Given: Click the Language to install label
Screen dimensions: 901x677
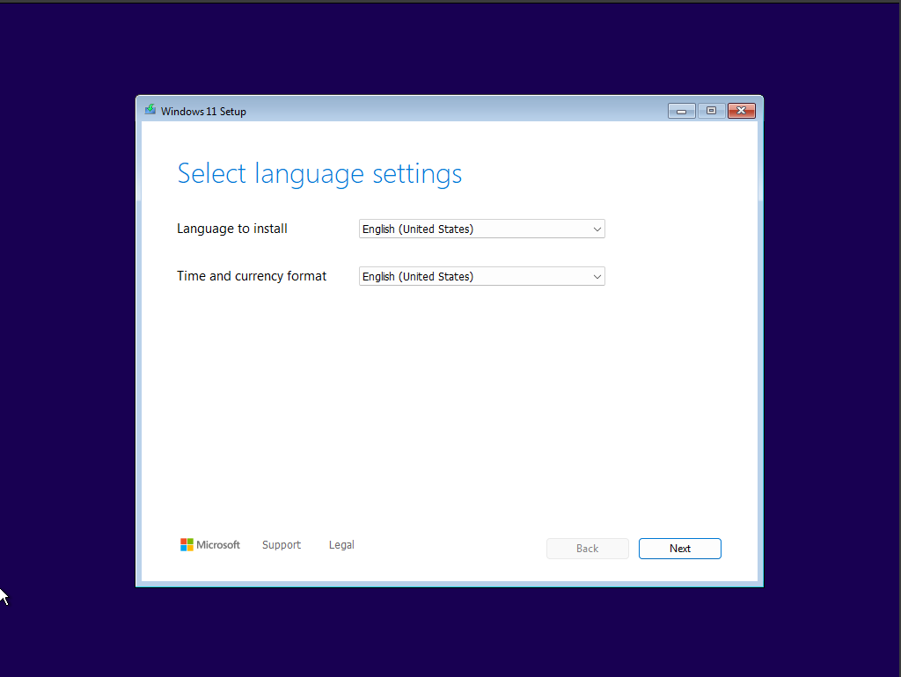Looking at the screenshot, I should (231, 229).
